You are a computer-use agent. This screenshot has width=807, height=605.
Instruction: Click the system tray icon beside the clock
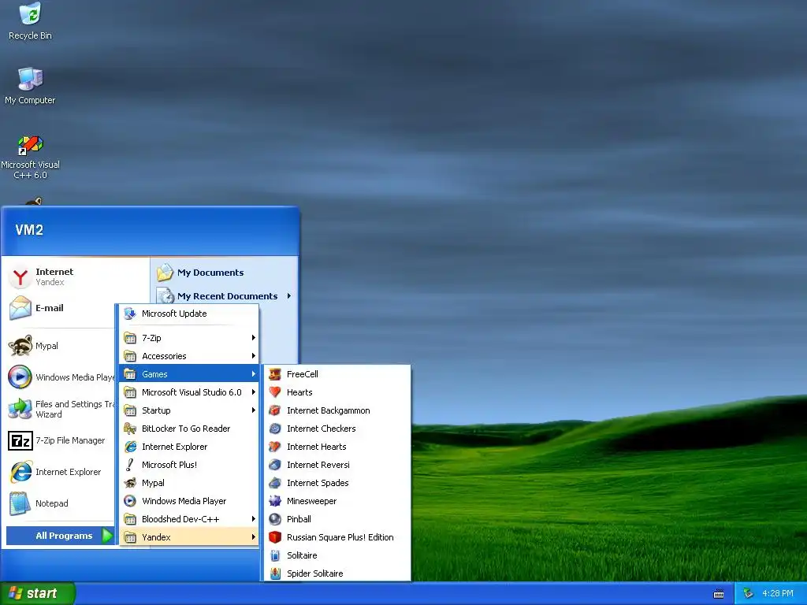[x=749, y=594]
